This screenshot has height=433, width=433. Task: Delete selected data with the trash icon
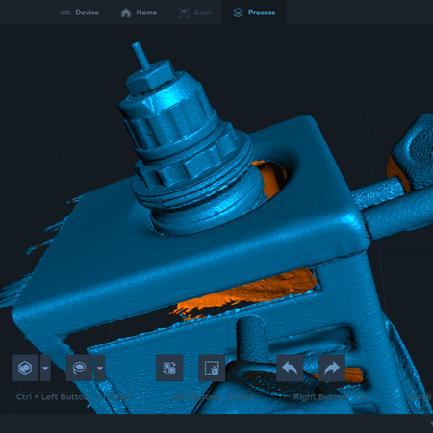(x=212, y=368)
